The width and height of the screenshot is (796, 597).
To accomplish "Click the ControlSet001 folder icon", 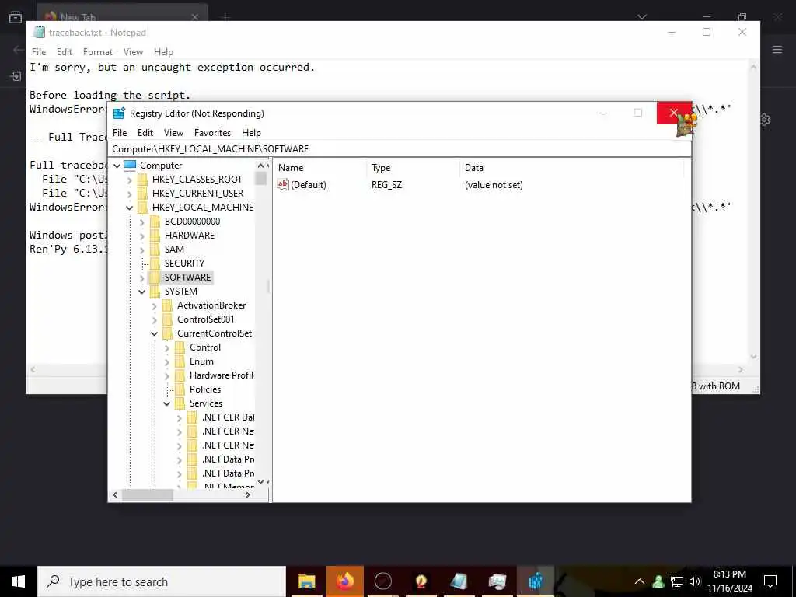I will 168,319.
